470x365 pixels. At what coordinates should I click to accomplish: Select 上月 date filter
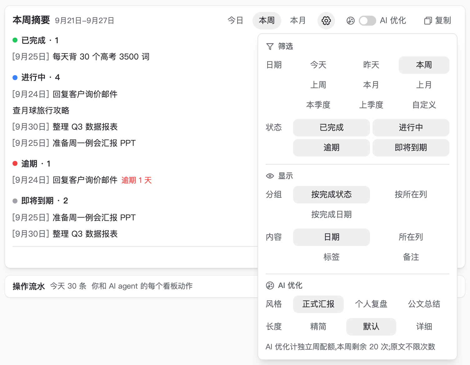point(424,85)
